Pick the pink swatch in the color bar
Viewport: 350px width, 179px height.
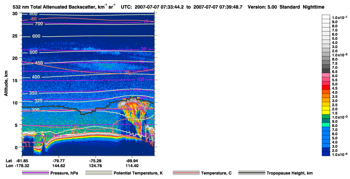pos(326,75)
